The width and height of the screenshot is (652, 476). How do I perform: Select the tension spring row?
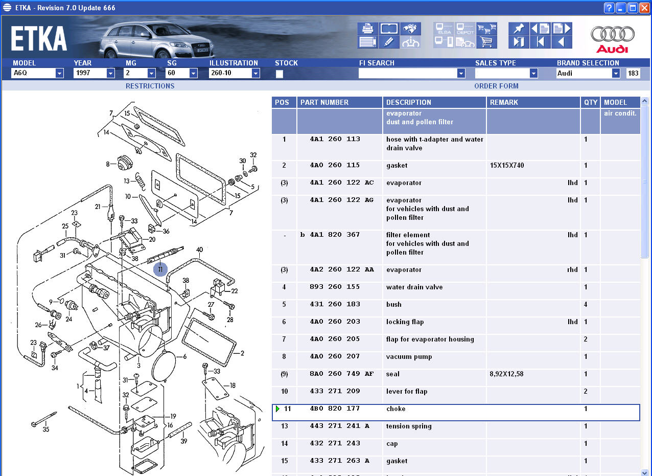[456, 430]
